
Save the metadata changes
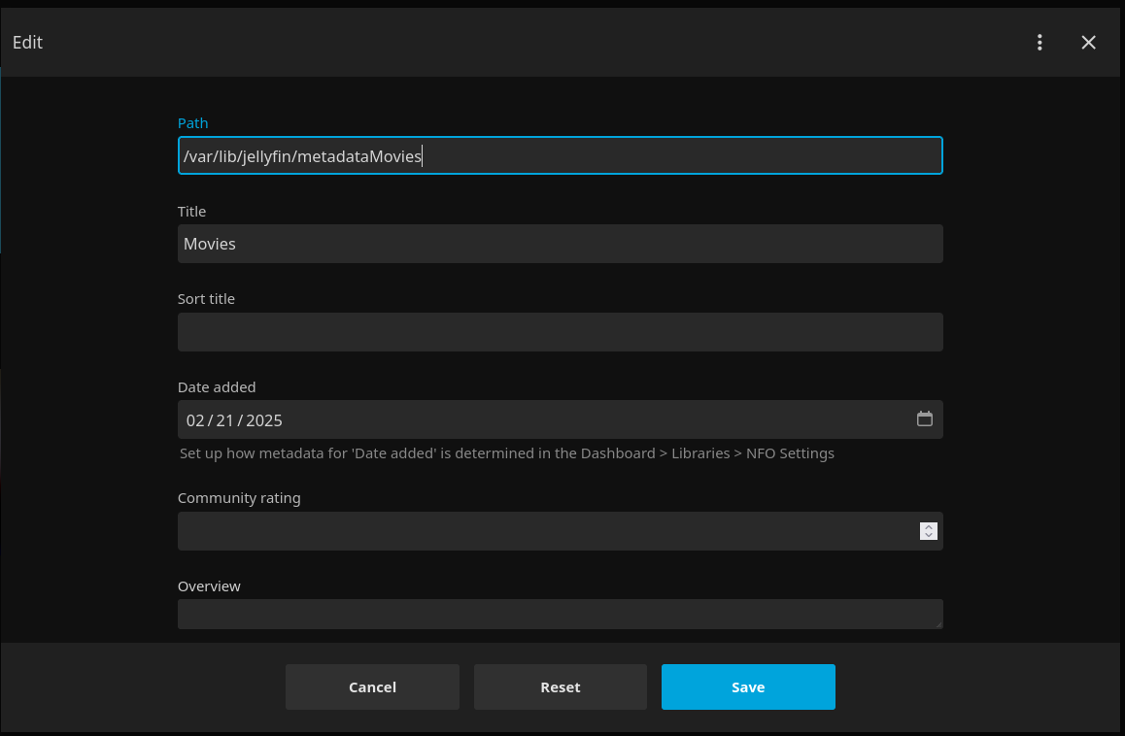748,687
